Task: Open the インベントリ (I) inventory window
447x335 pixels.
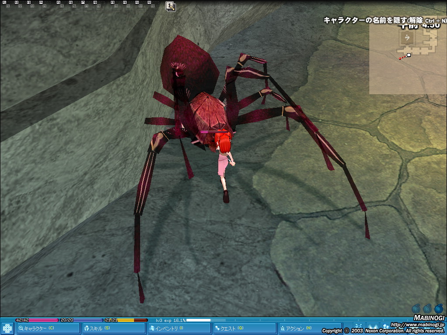Action: [x=179, y=328]
